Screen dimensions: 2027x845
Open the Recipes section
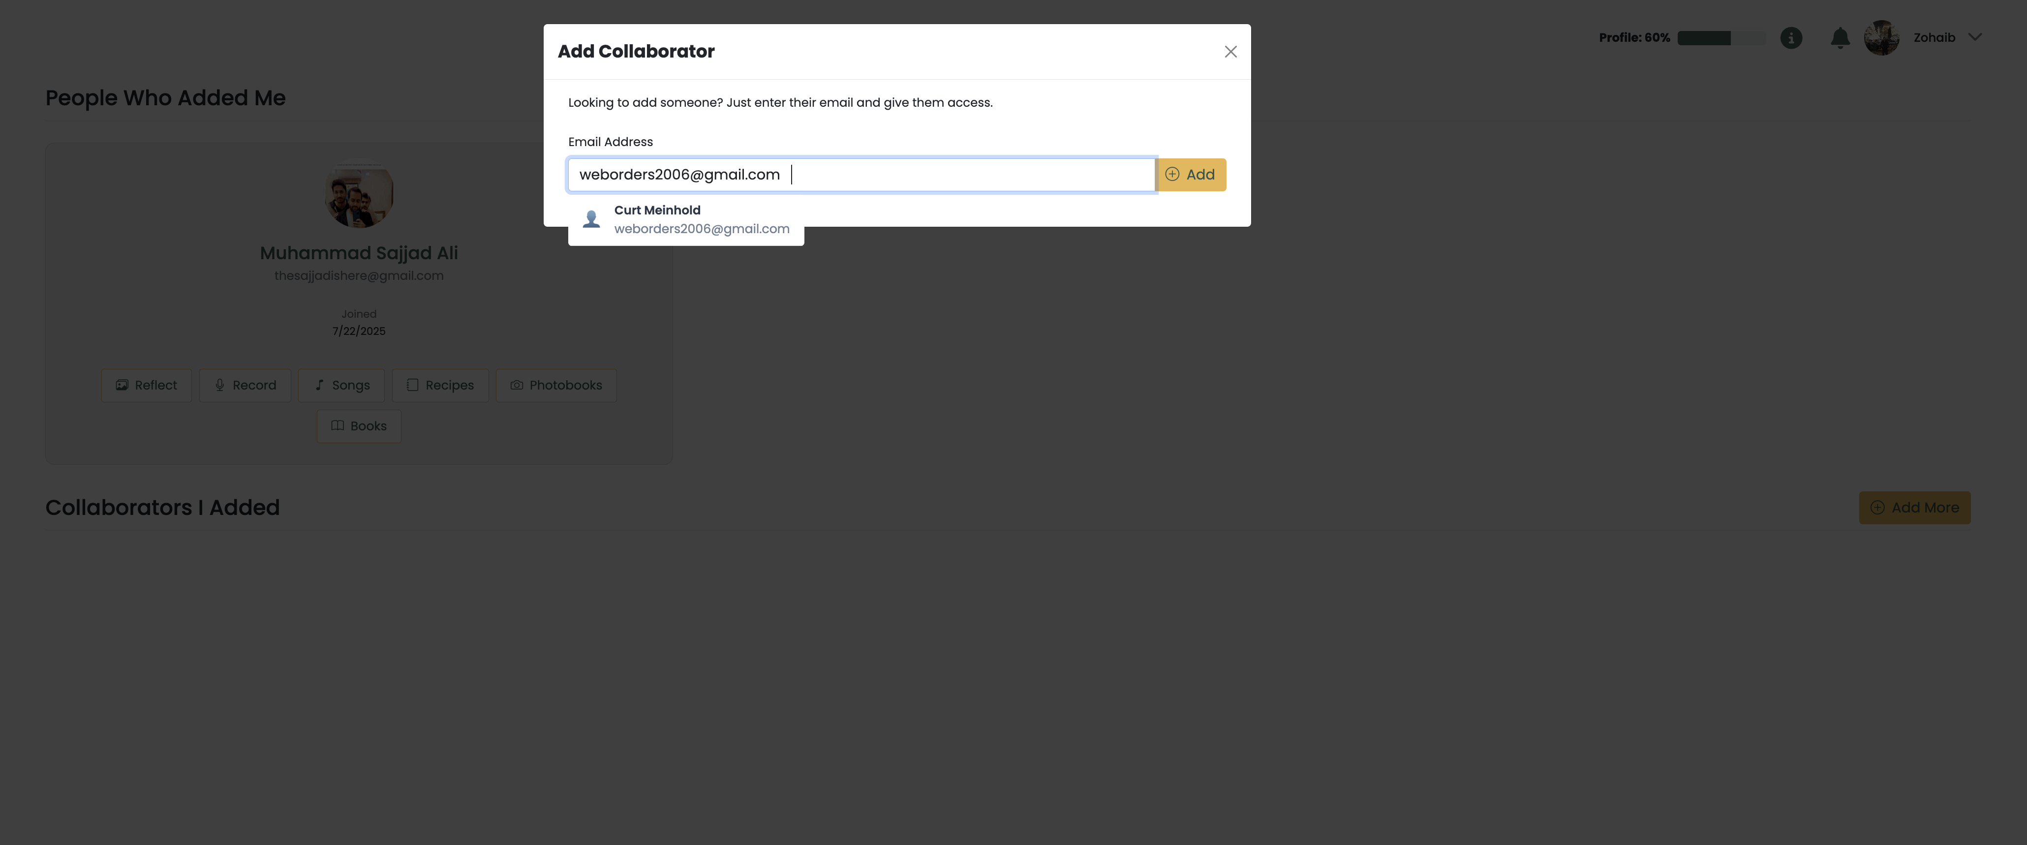pyautogui.click(x=440, y=386)
